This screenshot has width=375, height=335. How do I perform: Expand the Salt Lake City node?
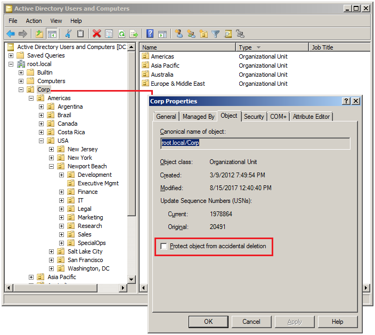click(x=52, y=251)
